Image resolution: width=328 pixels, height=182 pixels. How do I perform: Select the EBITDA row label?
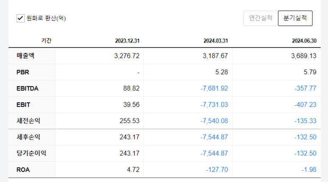28,89
